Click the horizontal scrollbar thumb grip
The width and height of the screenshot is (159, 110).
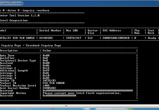click(x=66, y=106)
